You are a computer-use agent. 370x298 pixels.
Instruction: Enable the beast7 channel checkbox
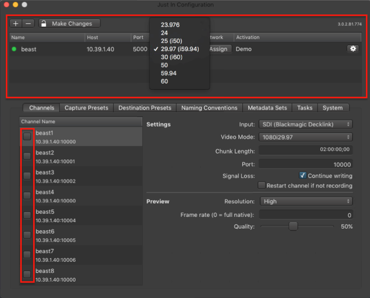click(x=27, y=254)
